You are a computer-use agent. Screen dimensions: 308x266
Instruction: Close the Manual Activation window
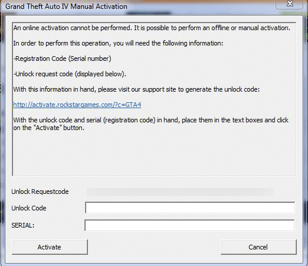pyautogui.click(x=289, y=4)
